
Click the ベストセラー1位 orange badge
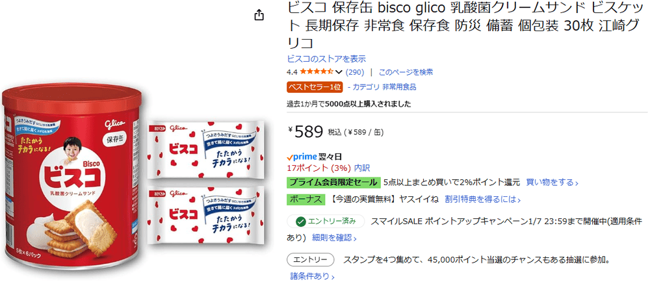click(x=315, y=86)
